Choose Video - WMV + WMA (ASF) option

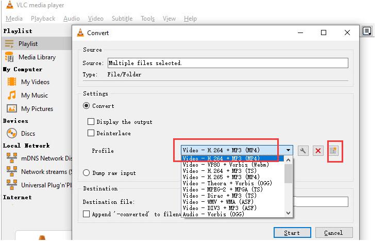[232, 202]
